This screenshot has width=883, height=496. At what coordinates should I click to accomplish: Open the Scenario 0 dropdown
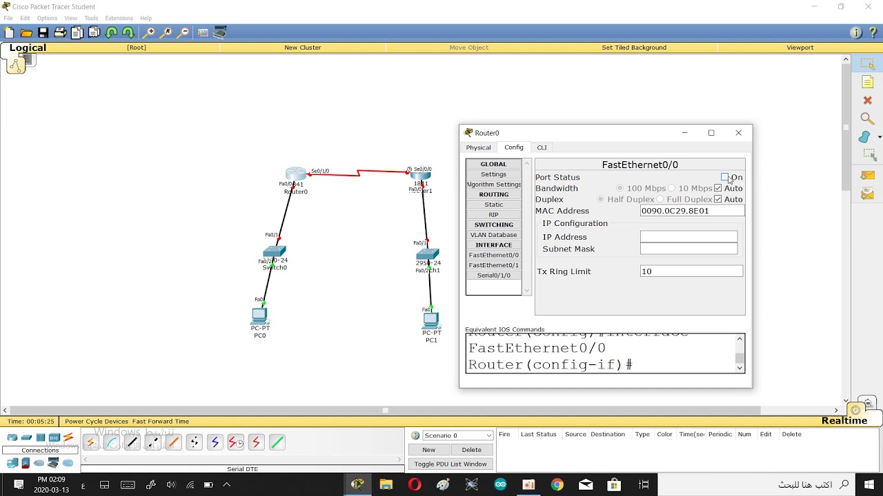click(x=457, y=435)
